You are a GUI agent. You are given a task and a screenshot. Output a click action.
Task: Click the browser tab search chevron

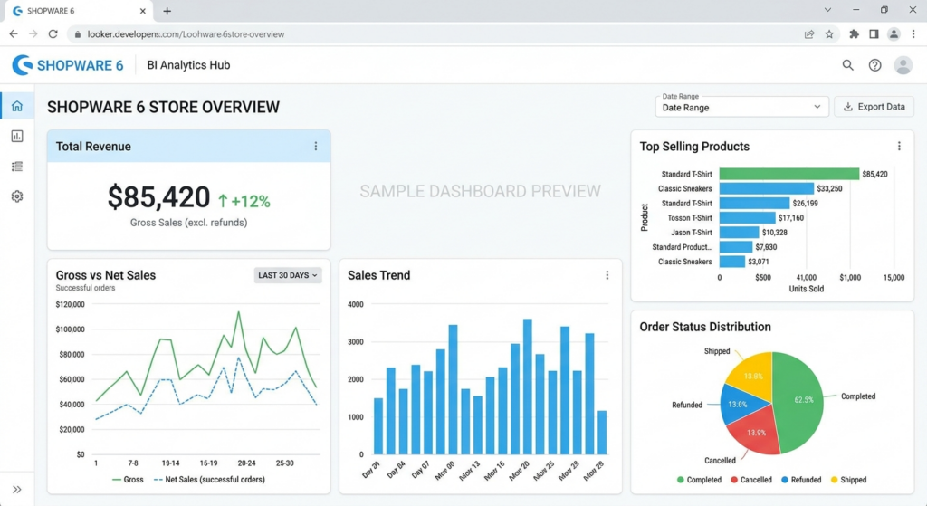827,10
